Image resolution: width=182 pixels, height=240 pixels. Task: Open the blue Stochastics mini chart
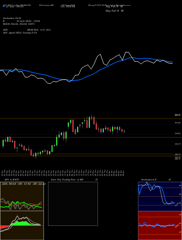coord(160,196)
